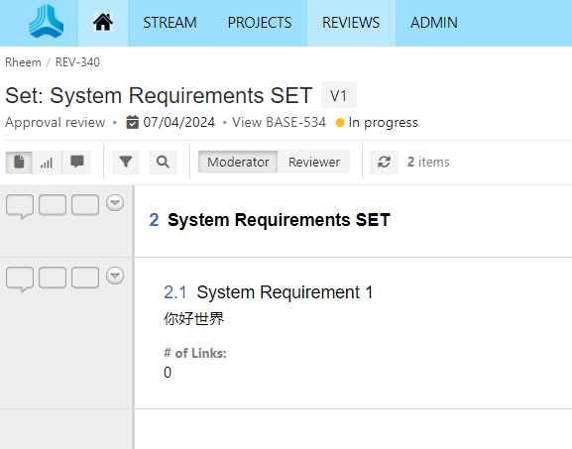The image size is (572, 449).
Task: Open dropdown arrow for System Requirements SET row
Action: 115,203
